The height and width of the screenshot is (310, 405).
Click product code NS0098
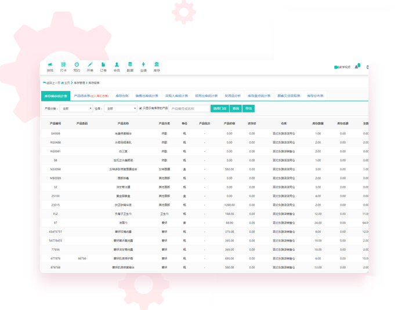click(55, 169)
